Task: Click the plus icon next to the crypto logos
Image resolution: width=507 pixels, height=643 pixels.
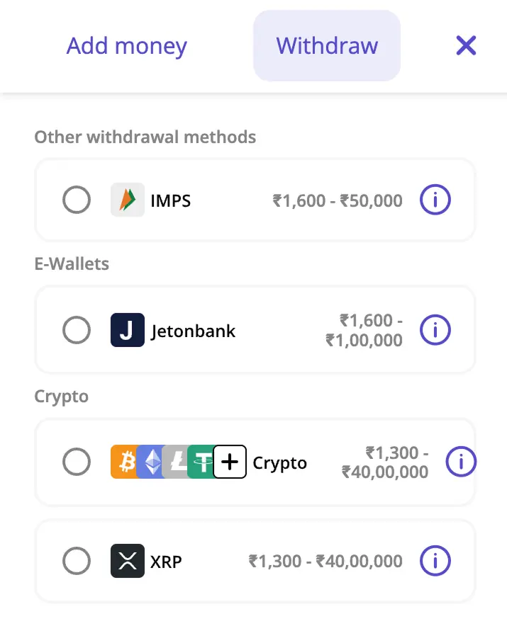Action: (229, 462)
